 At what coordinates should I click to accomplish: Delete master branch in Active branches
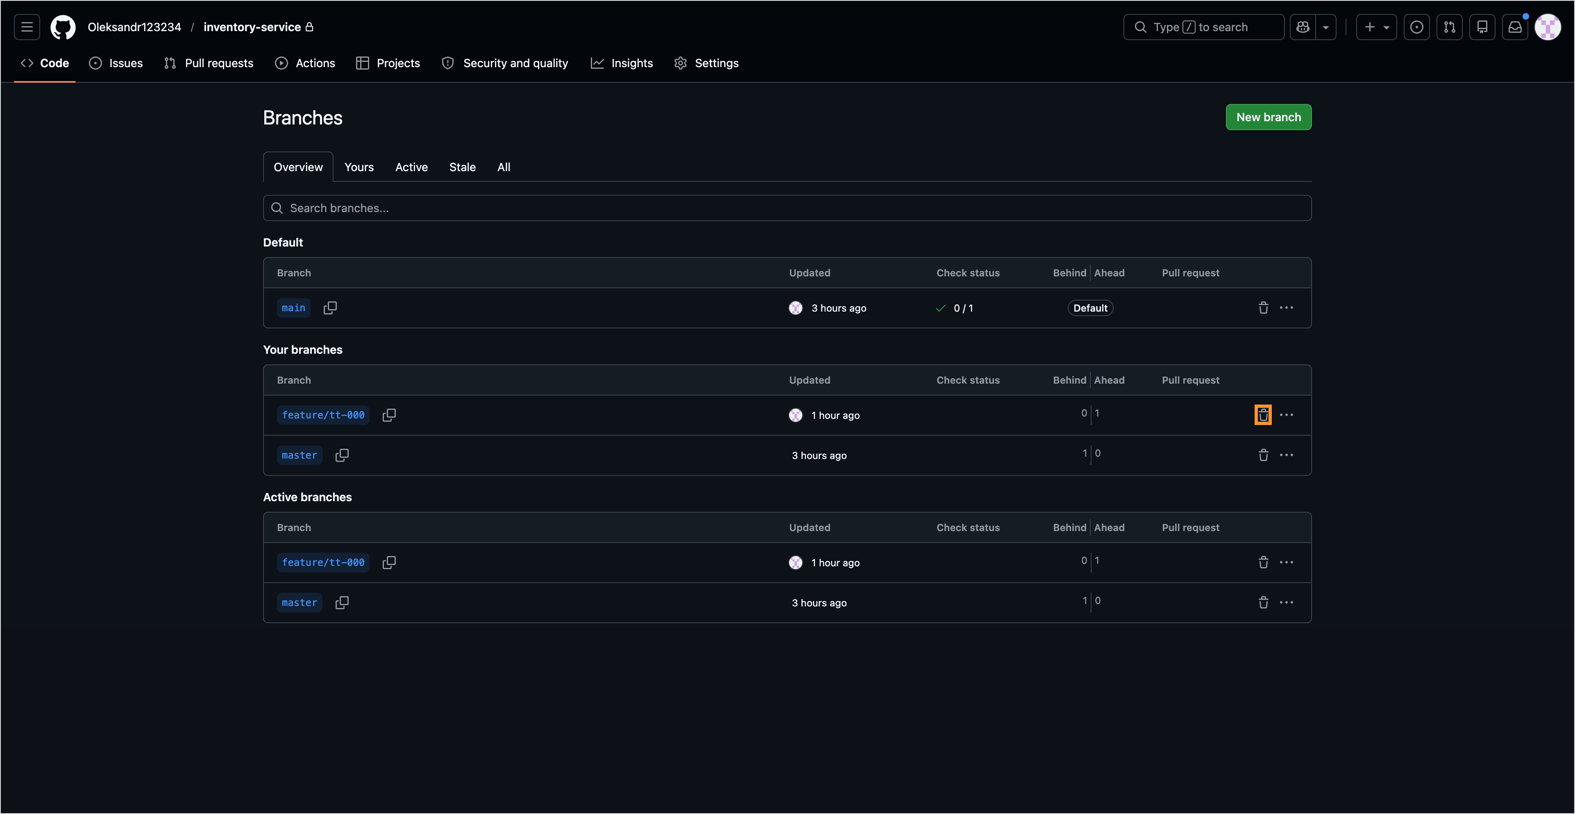click(x=1264, y=603)
